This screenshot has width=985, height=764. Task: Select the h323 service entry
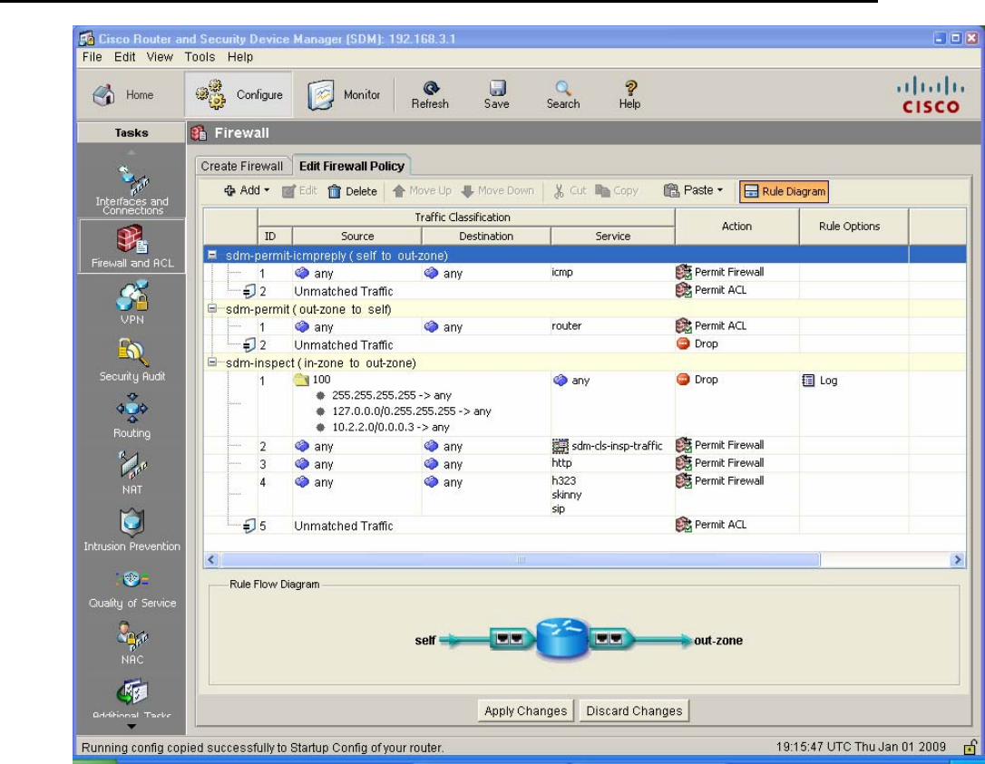pos(564,481)
